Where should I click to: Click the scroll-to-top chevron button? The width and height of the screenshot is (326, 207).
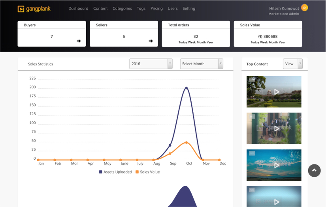point(314,170)
